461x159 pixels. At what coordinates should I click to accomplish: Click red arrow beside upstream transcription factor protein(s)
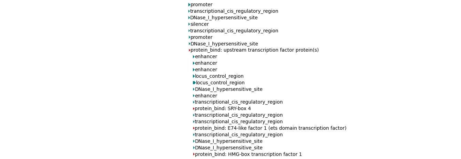click(189, 50)
